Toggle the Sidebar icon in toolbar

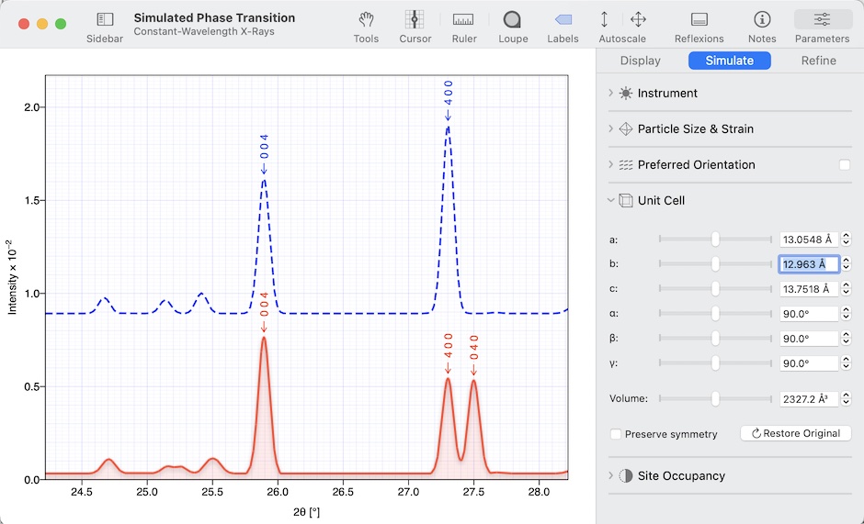(105, 20)
